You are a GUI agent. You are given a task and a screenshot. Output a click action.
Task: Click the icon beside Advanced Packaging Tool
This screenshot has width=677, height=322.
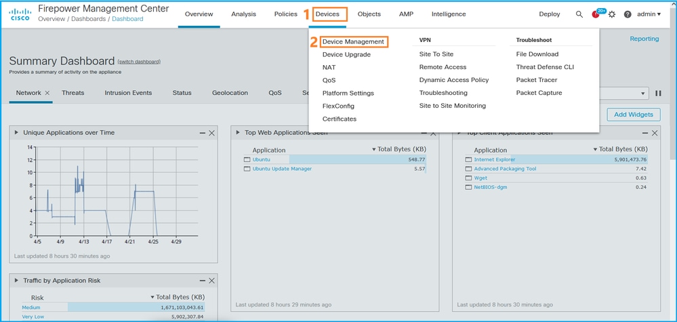[468, 169]
